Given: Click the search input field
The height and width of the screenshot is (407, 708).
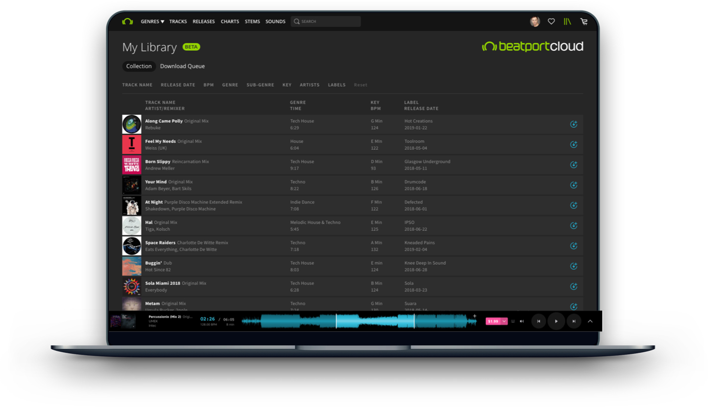Looking at the screenshot, I should point(326,21).
